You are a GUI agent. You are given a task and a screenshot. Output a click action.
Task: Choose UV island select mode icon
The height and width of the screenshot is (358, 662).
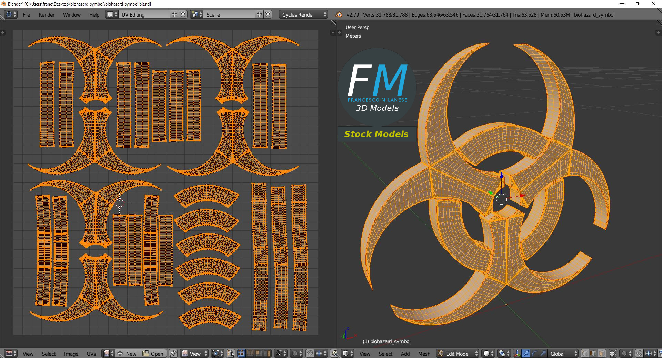(x=267, y=354)
